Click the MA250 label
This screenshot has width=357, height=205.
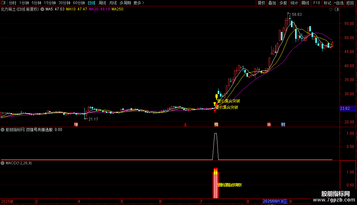118,9
